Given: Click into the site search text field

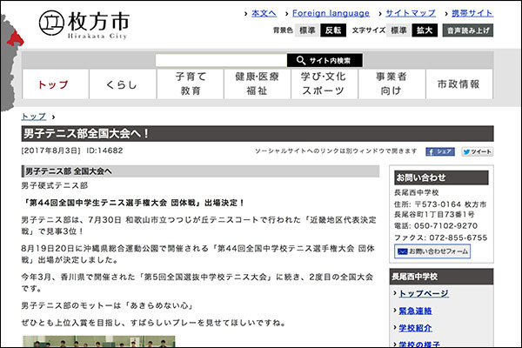Looking at the screenshot, I should pyautogui.click(x=220, y=60).
